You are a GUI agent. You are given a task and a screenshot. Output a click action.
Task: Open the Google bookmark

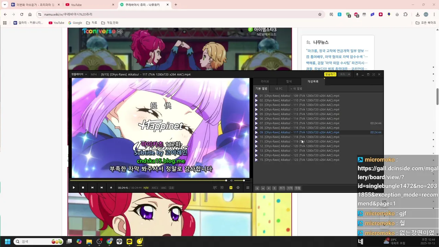(75, 23)
